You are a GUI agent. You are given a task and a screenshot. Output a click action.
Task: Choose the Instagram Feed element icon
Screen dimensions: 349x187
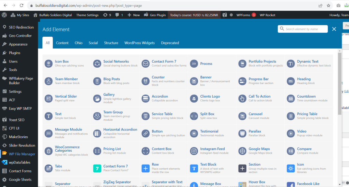tap(194, 151)
